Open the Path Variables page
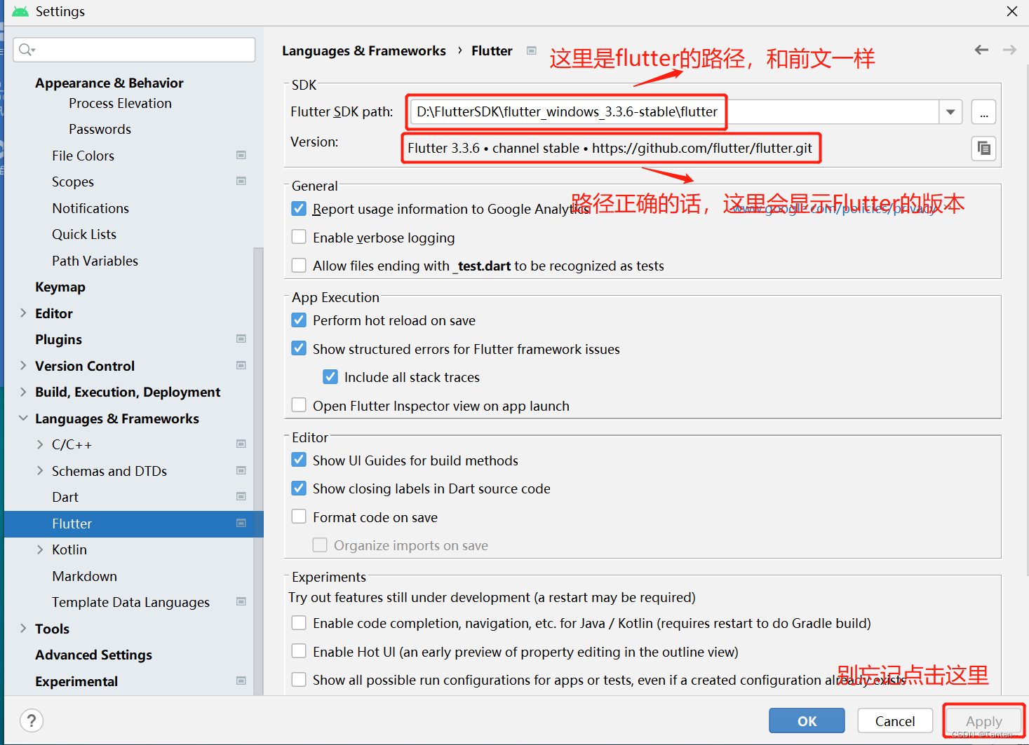1029x745 pixels. pos(95,261)
